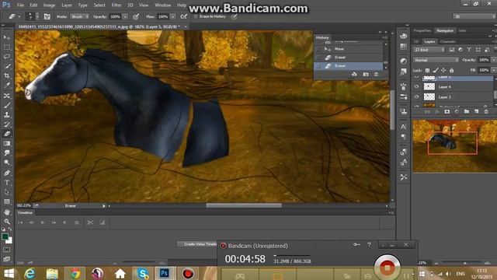Hide Layer 4 with its eye icon
The width and height of the screenshot is (497, 280).
(x=417, y=86)
